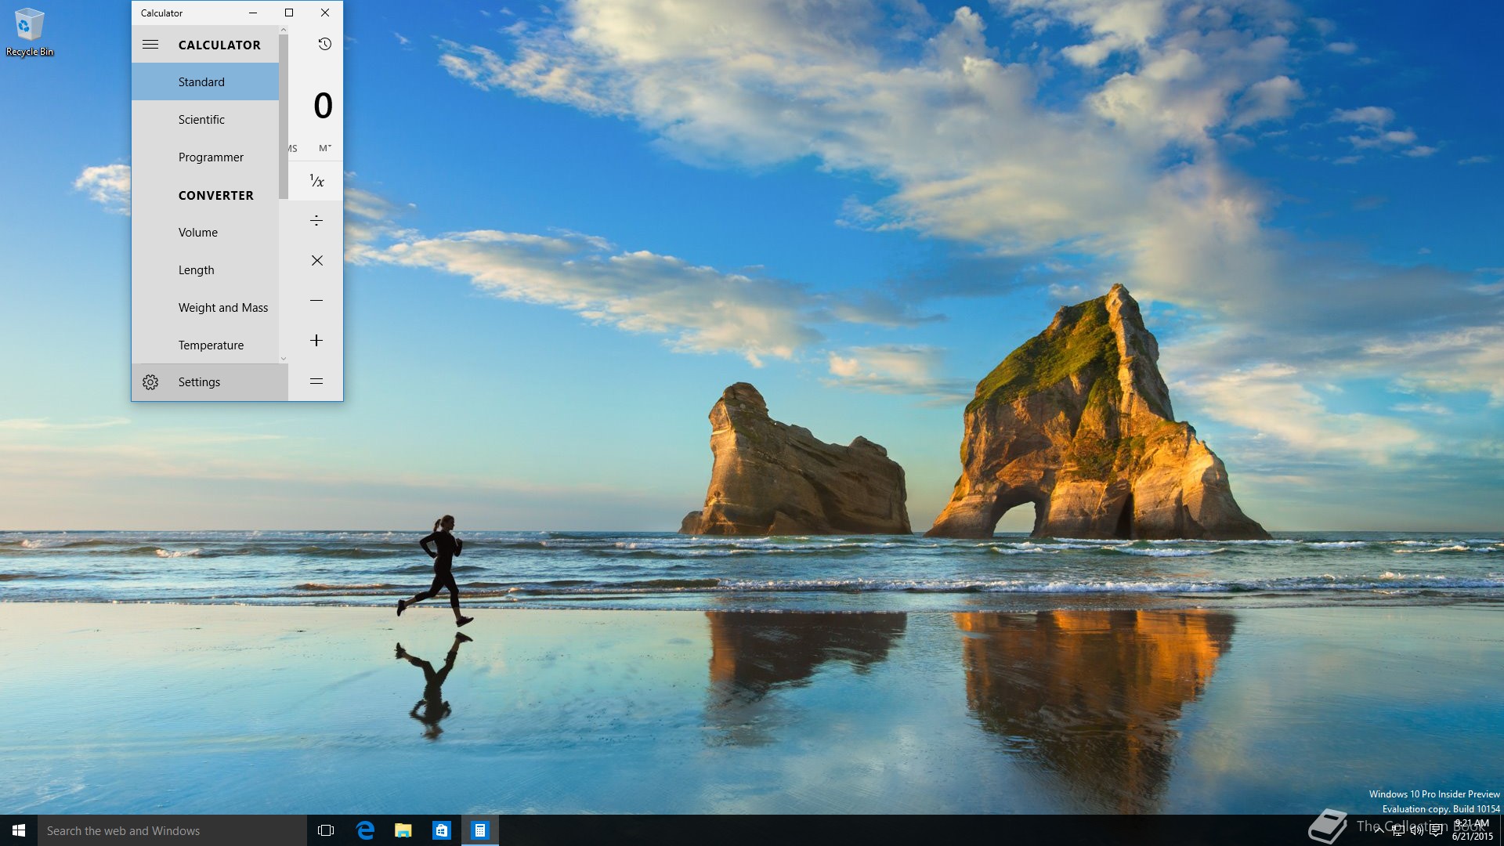
Task: Open Task View from the taskbar
Action: pos(326,830)
